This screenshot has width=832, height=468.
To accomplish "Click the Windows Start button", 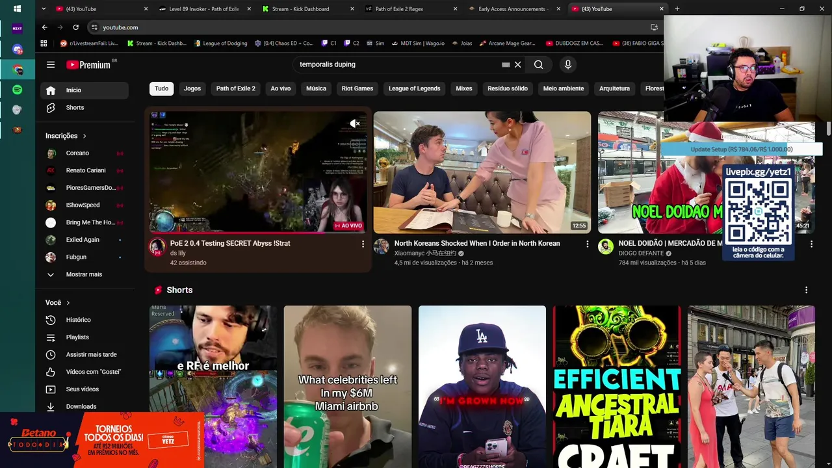I will [18, 9].
